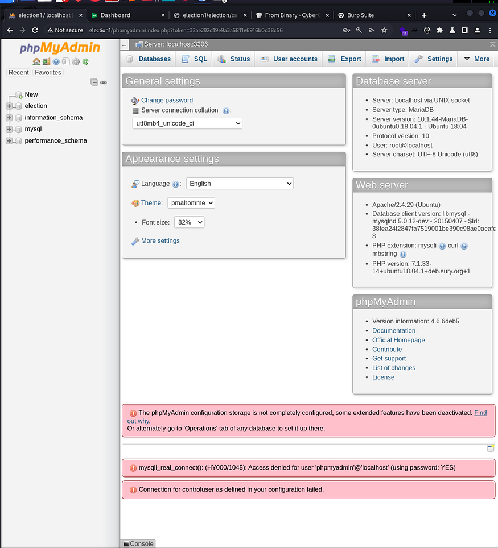The image size is (498, 548).
Task: Log out using the door exit icon
Action: (46, 61)
